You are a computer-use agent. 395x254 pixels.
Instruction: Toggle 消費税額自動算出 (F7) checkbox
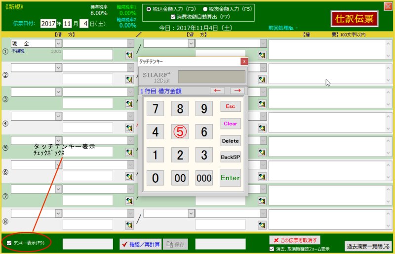(173, 16)
